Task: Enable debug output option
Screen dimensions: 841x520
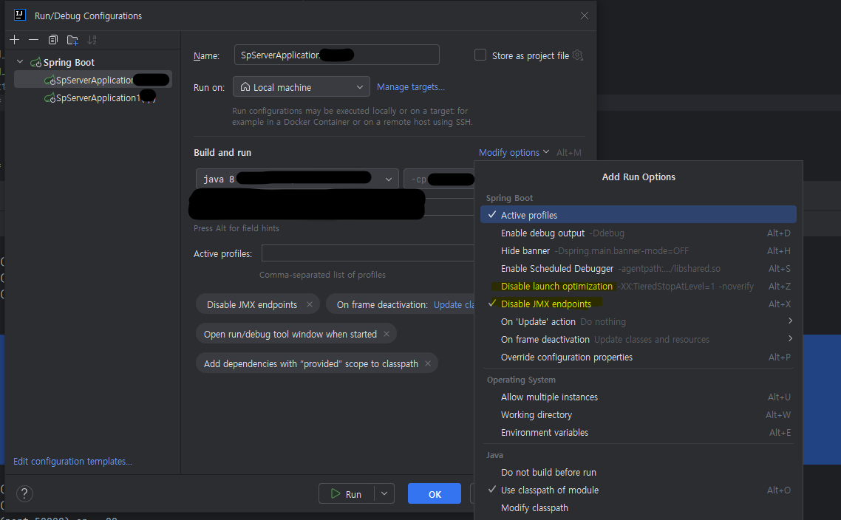Action: 639,233
